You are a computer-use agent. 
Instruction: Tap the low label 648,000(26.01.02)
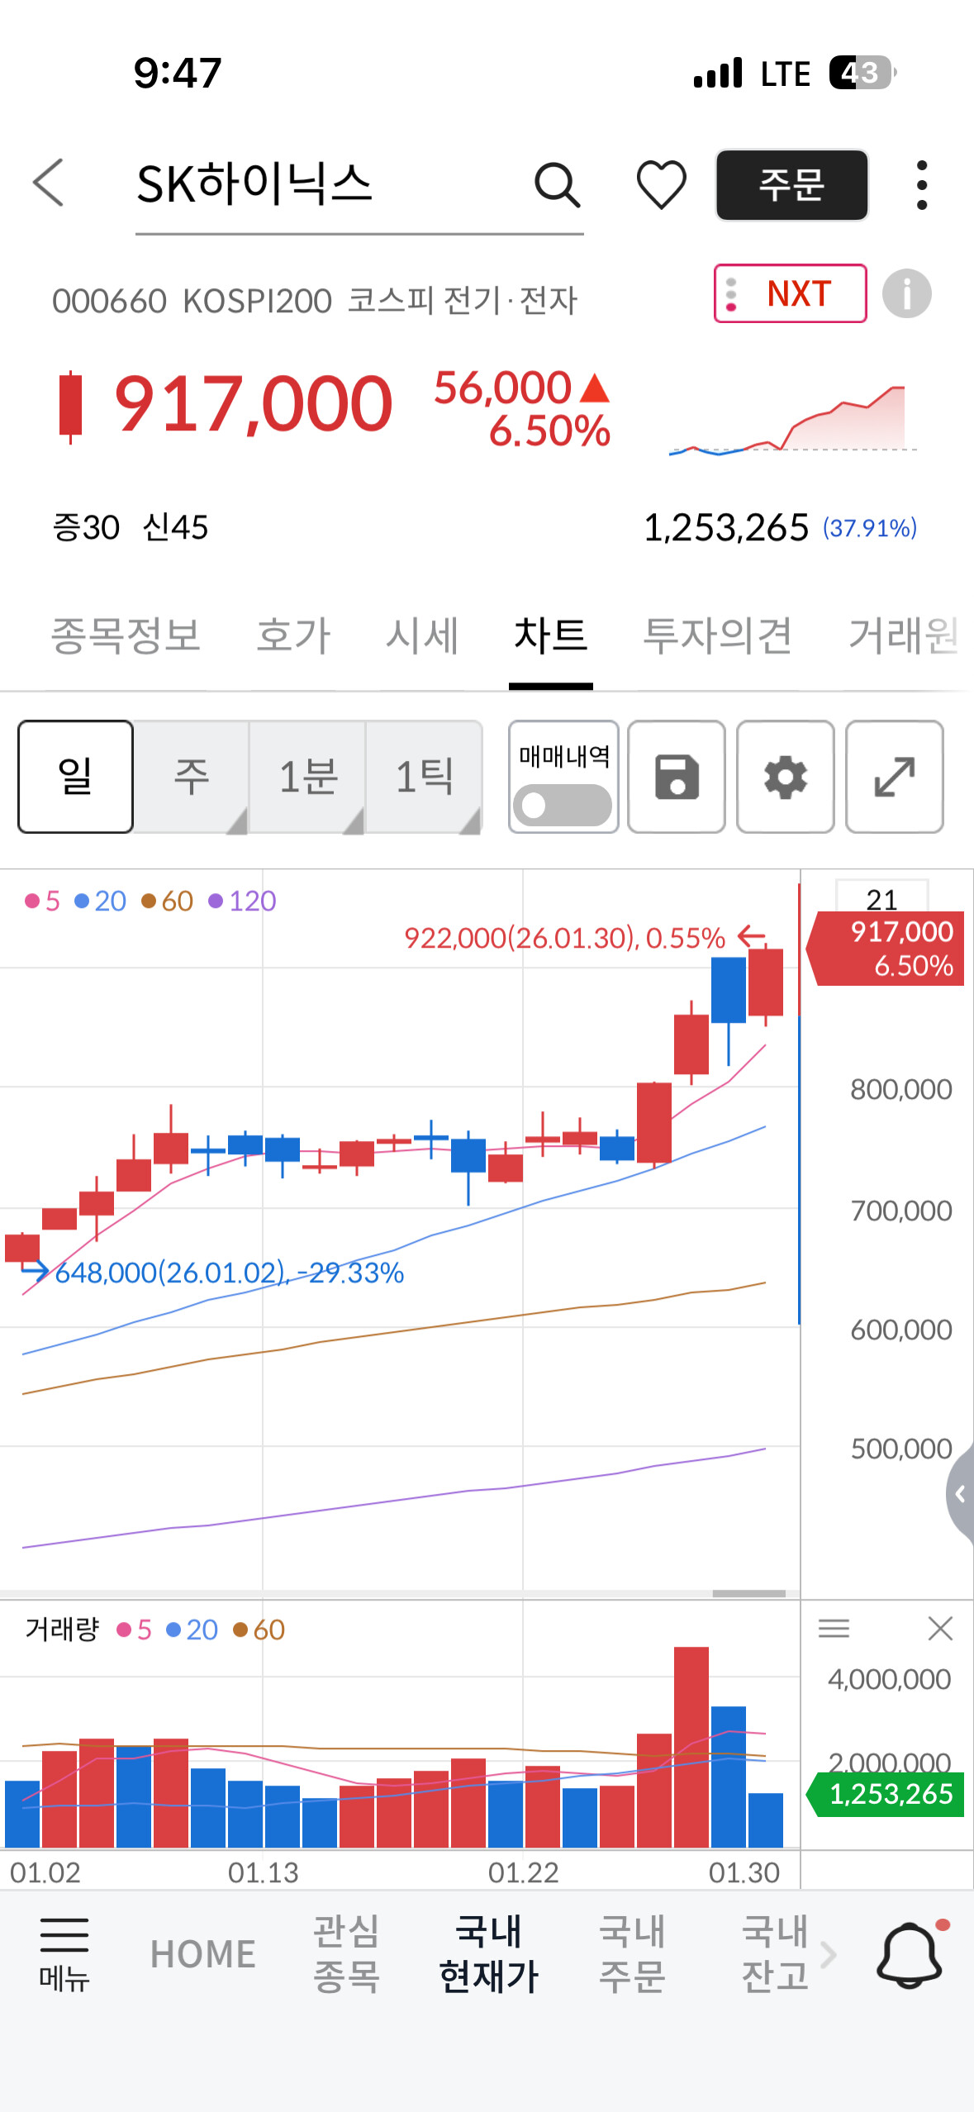(230, 1272)
